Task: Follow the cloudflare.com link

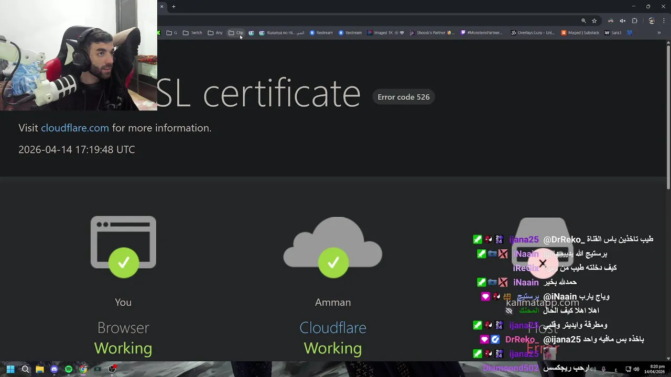Action: tap(75, 128)
